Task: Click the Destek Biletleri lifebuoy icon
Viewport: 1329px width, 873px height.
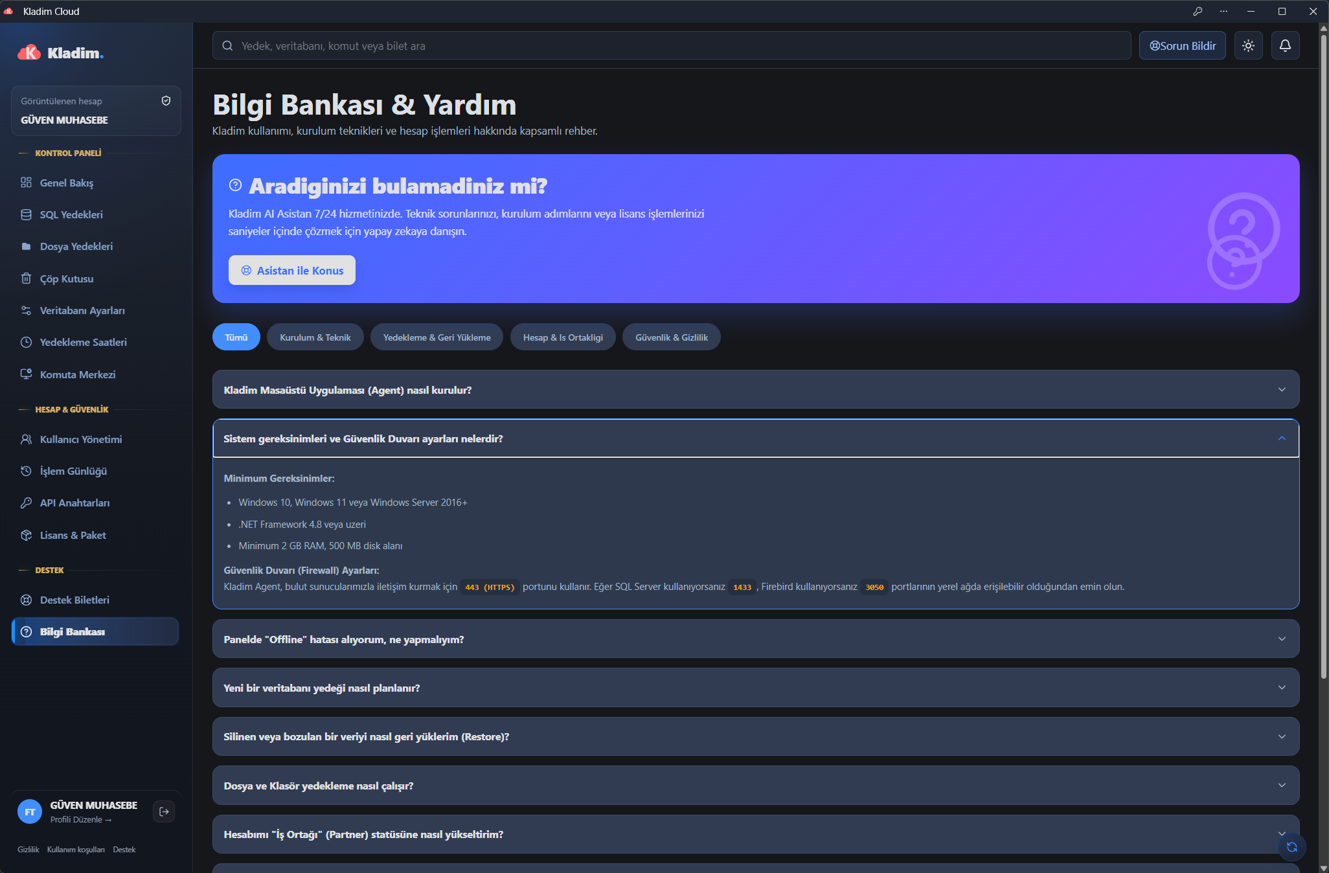Action: click(26, 600)
